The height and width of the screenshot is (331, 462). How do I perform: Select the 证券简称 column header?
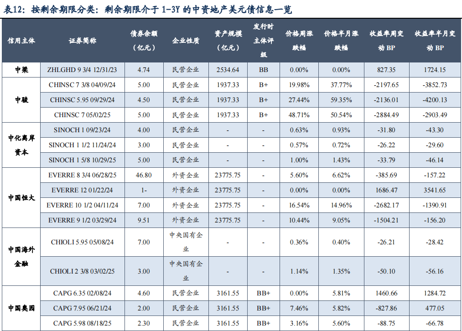coord(83,41)
